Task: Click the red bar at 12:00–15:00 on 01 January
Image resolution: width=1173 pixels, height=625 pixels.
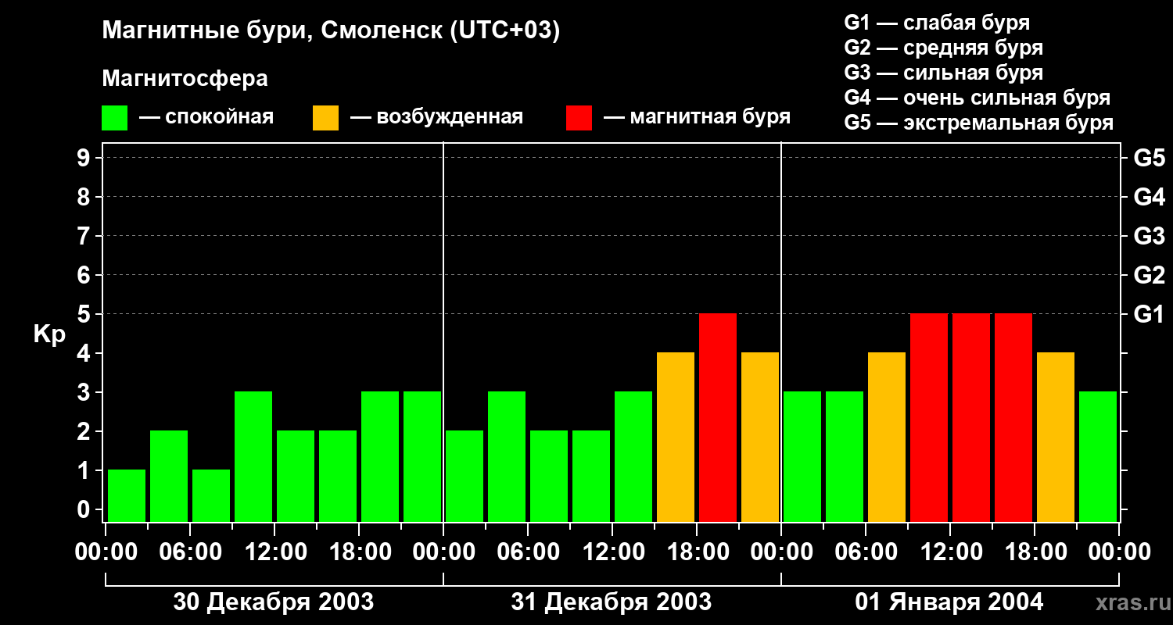Action: pyautogui.click(x=971, y=417)
